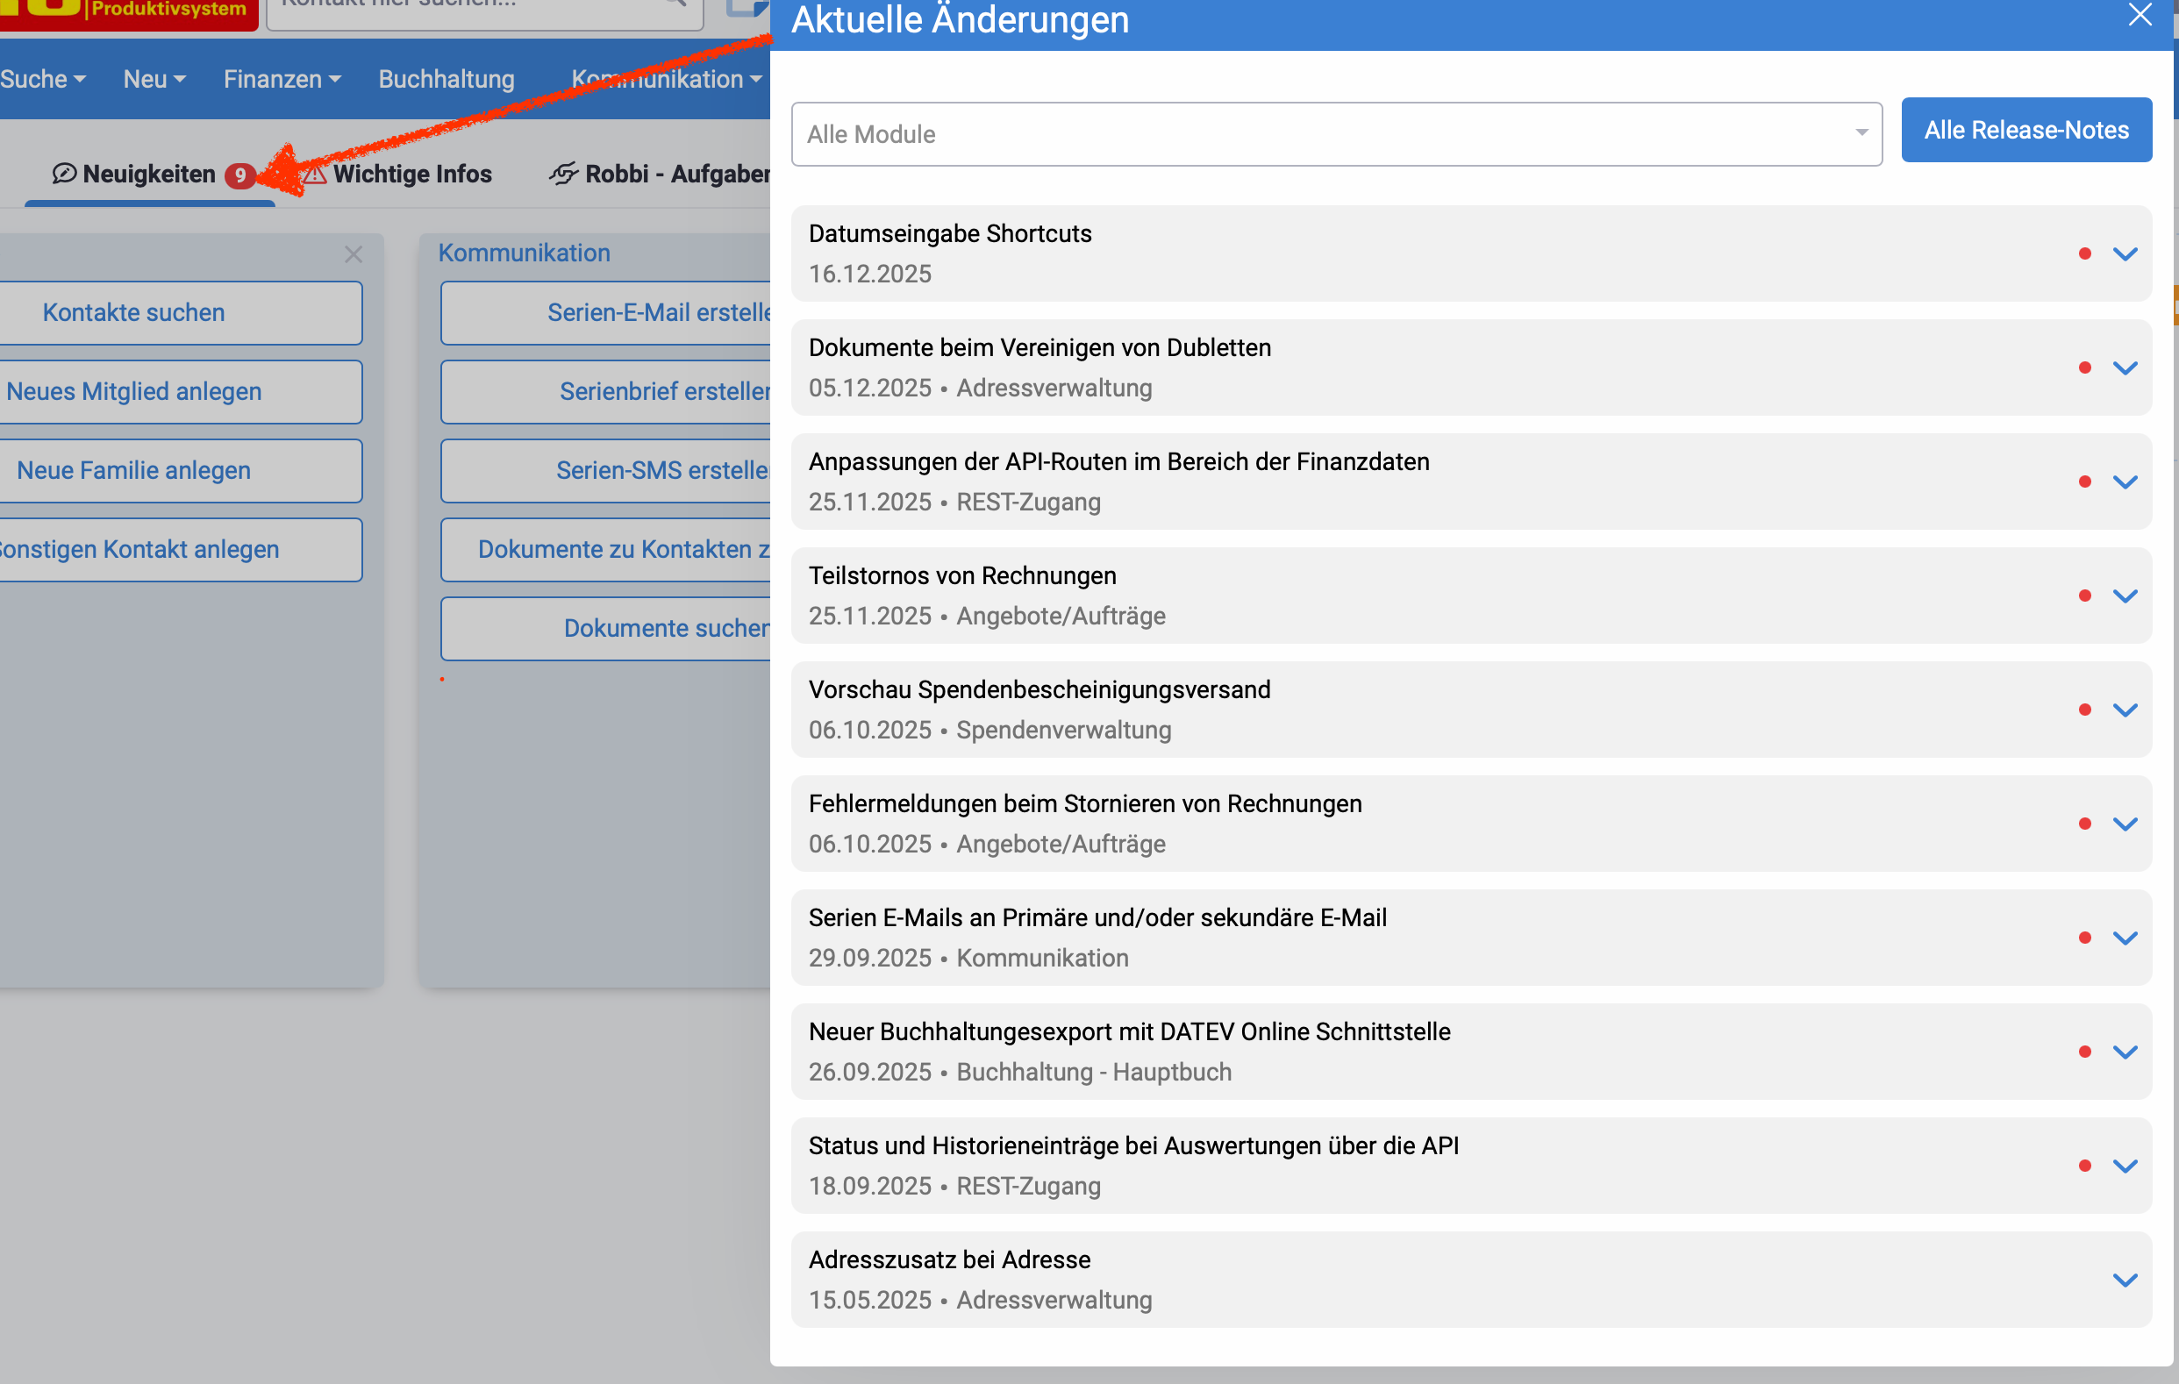Close the left quick-actions card
2179x1384 pixels.
pyautogui.click(x=353, y=254)
